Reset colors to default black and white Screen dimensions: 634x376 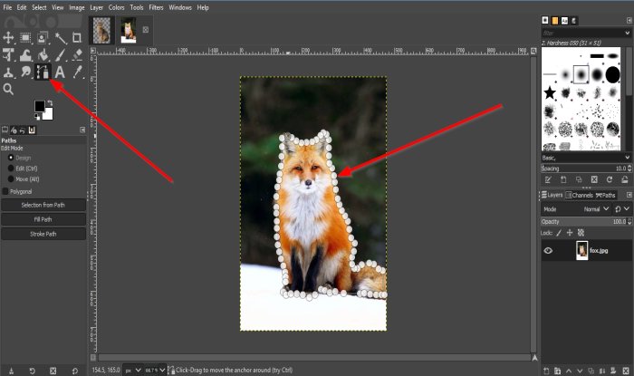[x=37, y=117]
